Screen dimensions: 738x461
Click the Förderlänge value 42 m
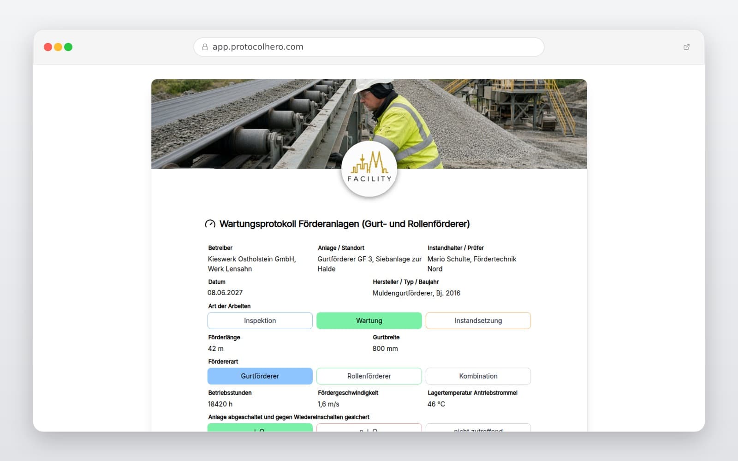tap(216, 349)
